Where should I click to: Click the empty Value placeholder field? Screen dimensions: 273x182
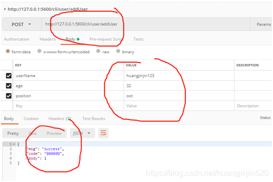click(179, 106)
